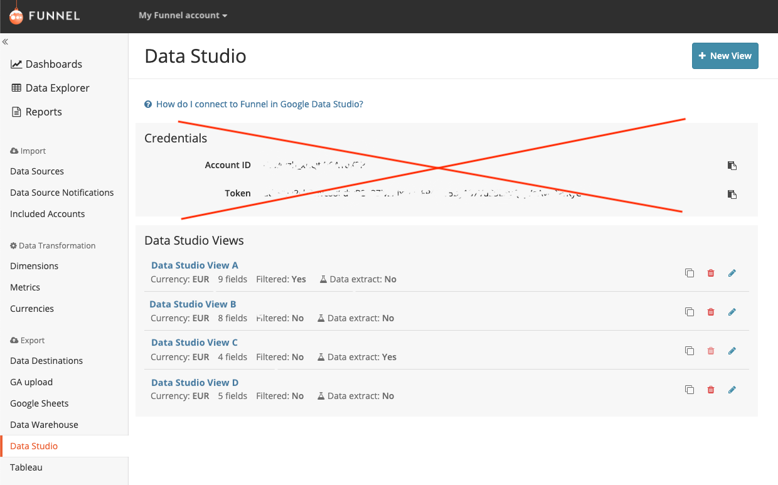Image resolution: width=778 pixels, height=485 pixels.
Task: Open Reports in the sidebar
Action: pos(36,112)
